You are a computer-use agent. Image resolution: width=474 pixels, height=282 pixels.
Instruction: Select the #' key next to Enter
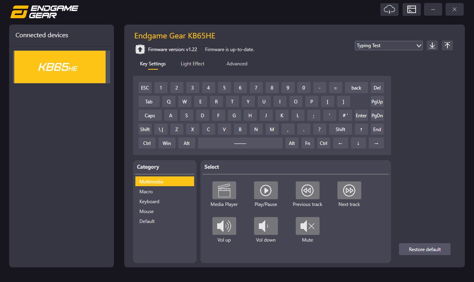tap(345, 116)
